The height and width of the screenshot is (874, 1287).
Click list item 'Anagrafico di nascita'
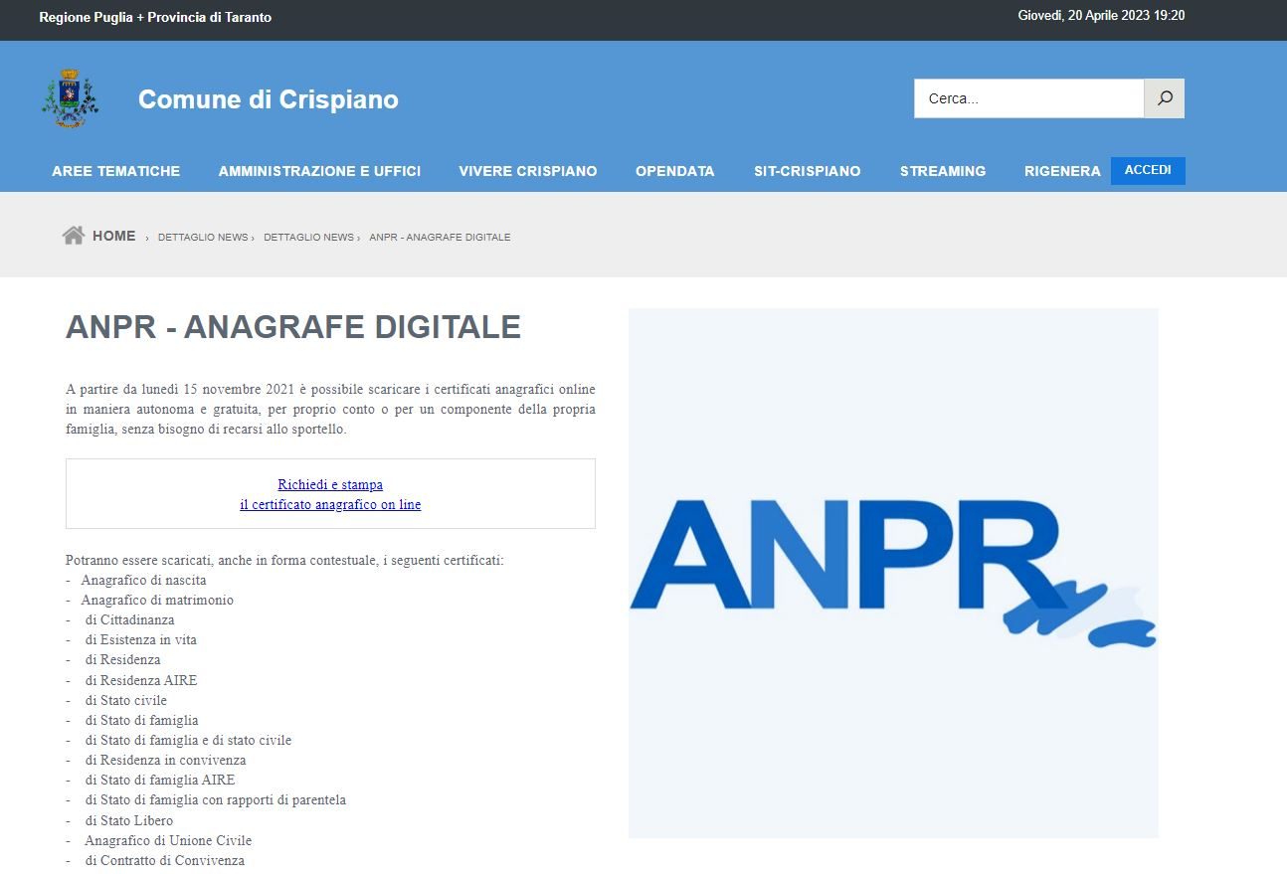144,580
